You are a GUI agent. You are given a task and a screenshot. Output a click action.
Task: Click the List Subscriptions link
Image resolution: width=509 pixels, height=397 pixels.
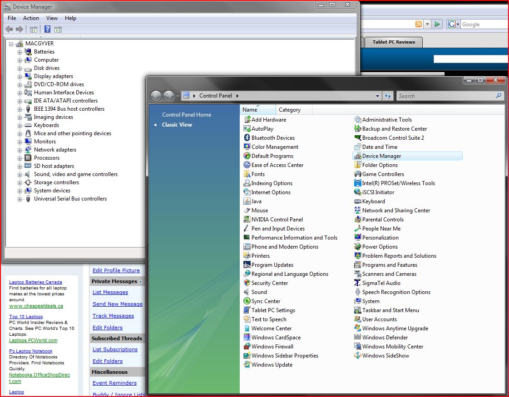(x=115, y=349)
